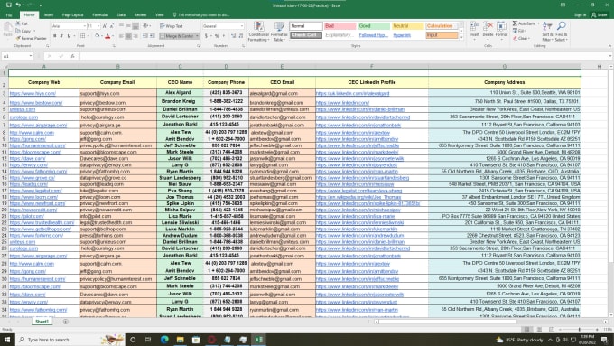Expand the Name Box dropdown
The width and height of the screenshot is (614, 346).
click(31, 56)
